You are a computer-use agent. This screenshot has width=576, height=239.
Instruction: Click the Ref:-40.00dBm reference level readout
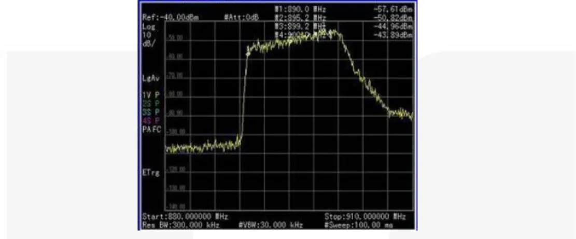click(170, 18)
